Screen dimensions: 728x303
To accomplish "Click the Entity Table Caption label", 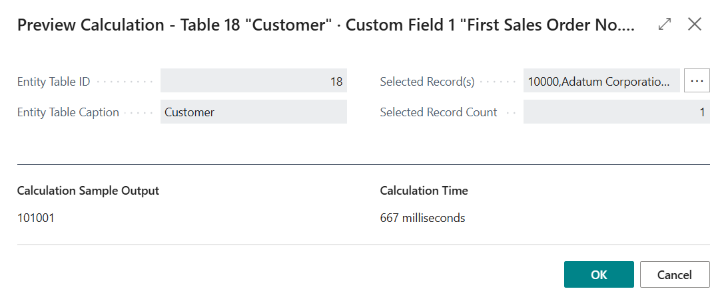I will coord(68,112).
